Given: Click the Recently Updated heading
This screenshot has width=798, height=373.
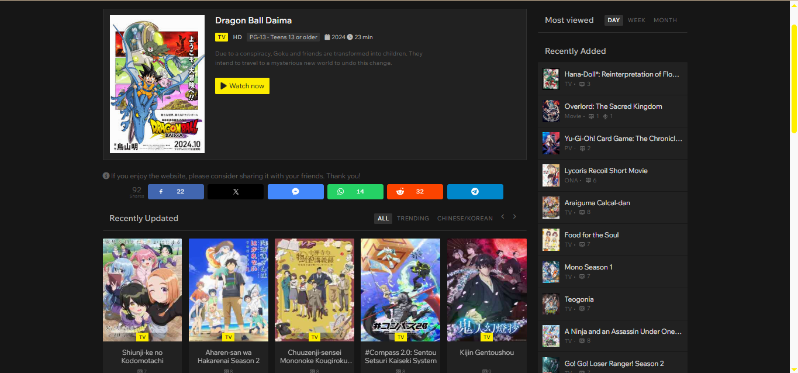Looking at the screenshot, I should coord(144,218).
